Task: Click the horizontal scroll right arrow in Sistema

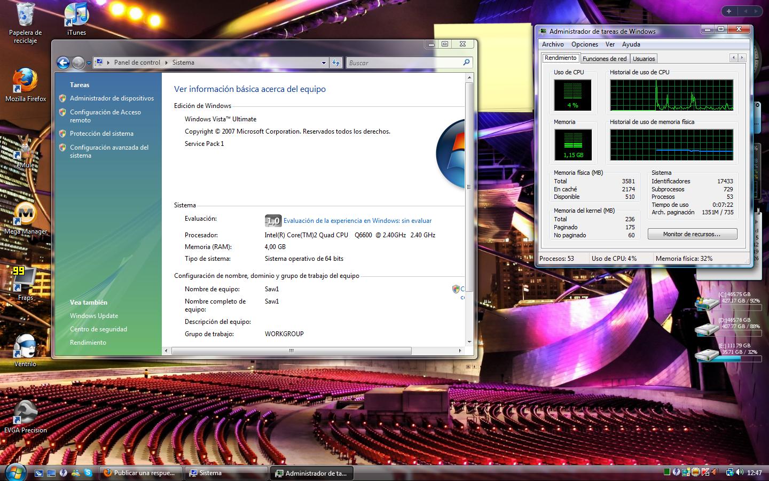Action: (x=460, y=351)
